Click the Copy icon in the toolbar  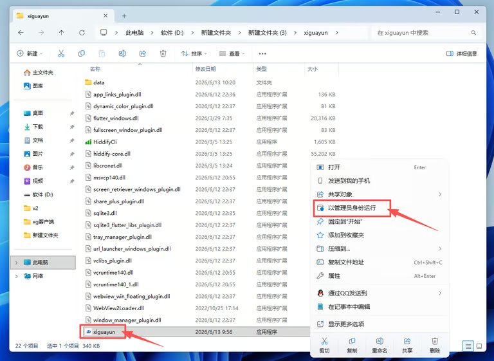point(82,53)
